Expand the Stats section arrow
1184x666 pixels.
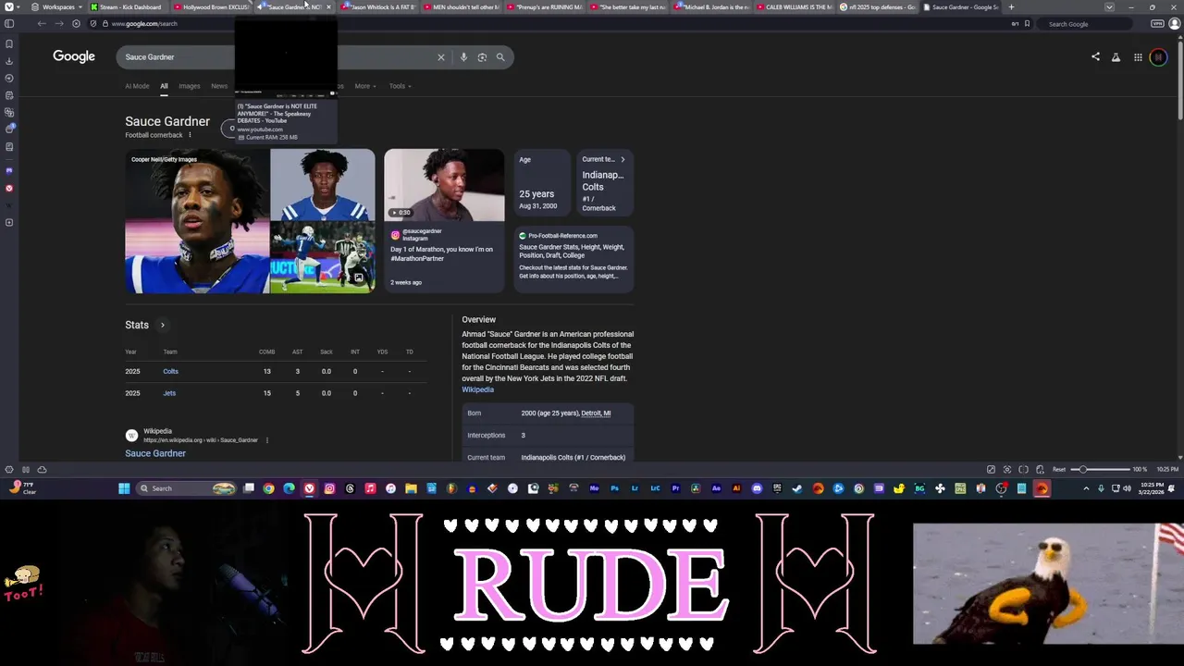tap(163, 326)
